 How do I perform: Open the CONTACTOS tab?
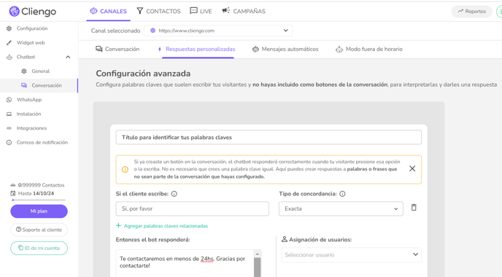[x=159, y=11]
